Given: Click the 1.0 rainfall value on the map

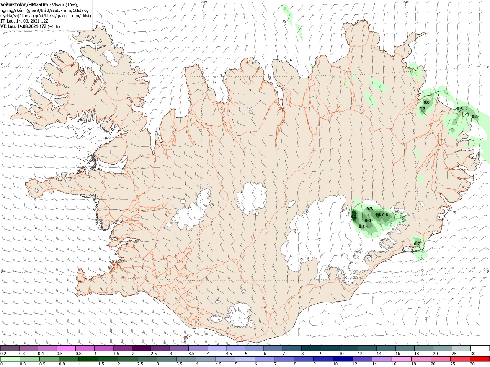Looking at the screenshot, I should [378, 214].
